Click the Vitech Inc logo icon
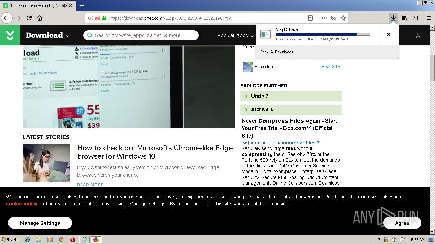The width and height of the screenshot is (435, 244). click(248, 67)
